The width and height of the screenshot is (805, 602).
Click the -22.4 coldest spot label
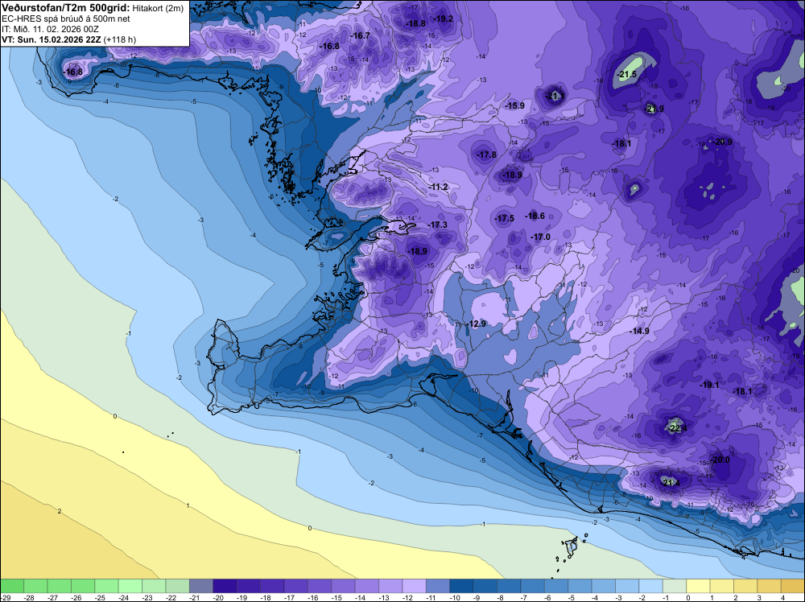(677, 428)
